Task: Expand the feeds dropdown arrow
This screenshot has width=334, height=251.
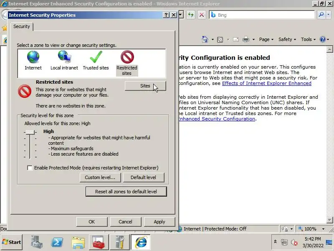Action: click(x=228, y=39)
